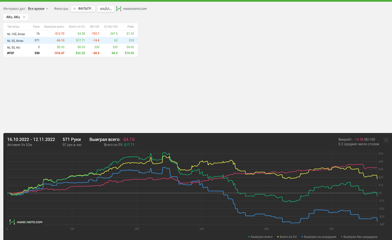Image resolution: width=392 pixels, height=240 pixels.
Task: Click the 'Винрейт: -14.36 бб/100' text
Action: (x=357, y=140)
